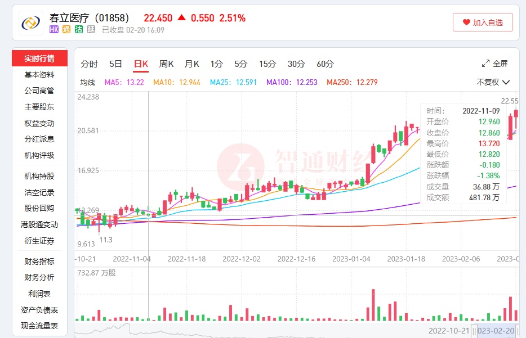
Task: Click the stock name 春立医疗 (01858)
Action: point(89,18)
